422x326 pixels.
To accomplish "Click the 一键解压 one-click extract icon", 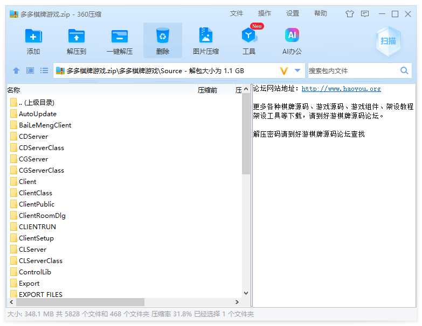I will click(120, 36).
